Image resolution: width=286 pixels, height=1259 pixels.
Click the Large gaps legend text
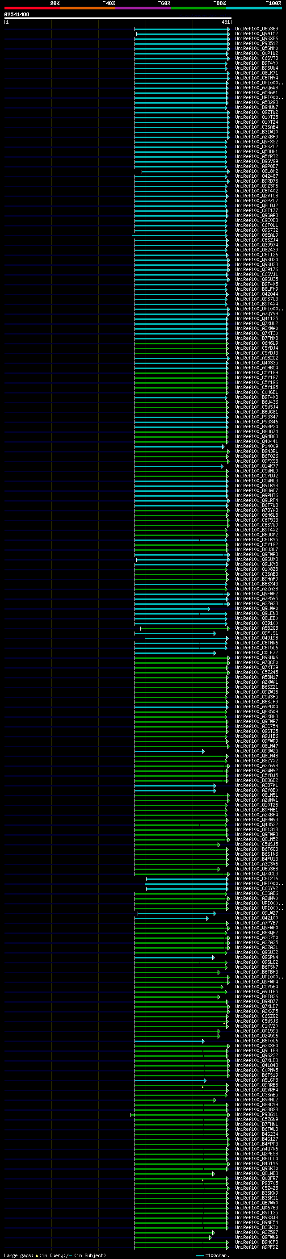[55, 1255]
